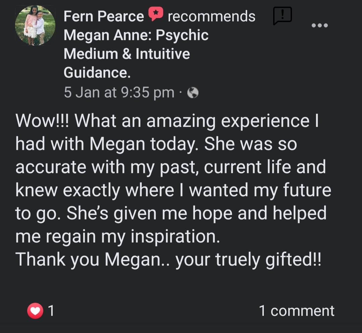The image size is (362, 333).
Task: Click the "me regain my inspiration" line
Action: 118,237
